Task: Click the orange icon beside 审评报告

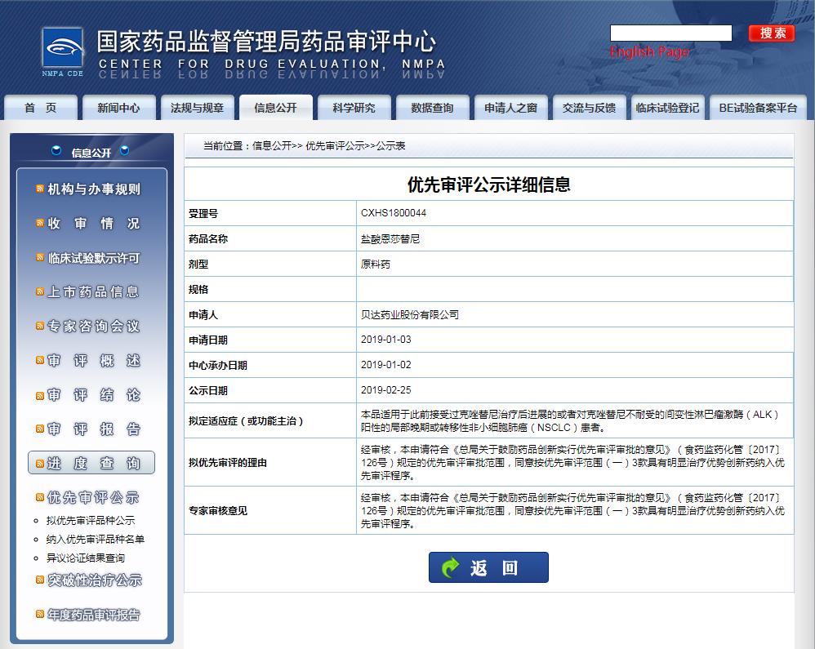Action: (40, 429)
